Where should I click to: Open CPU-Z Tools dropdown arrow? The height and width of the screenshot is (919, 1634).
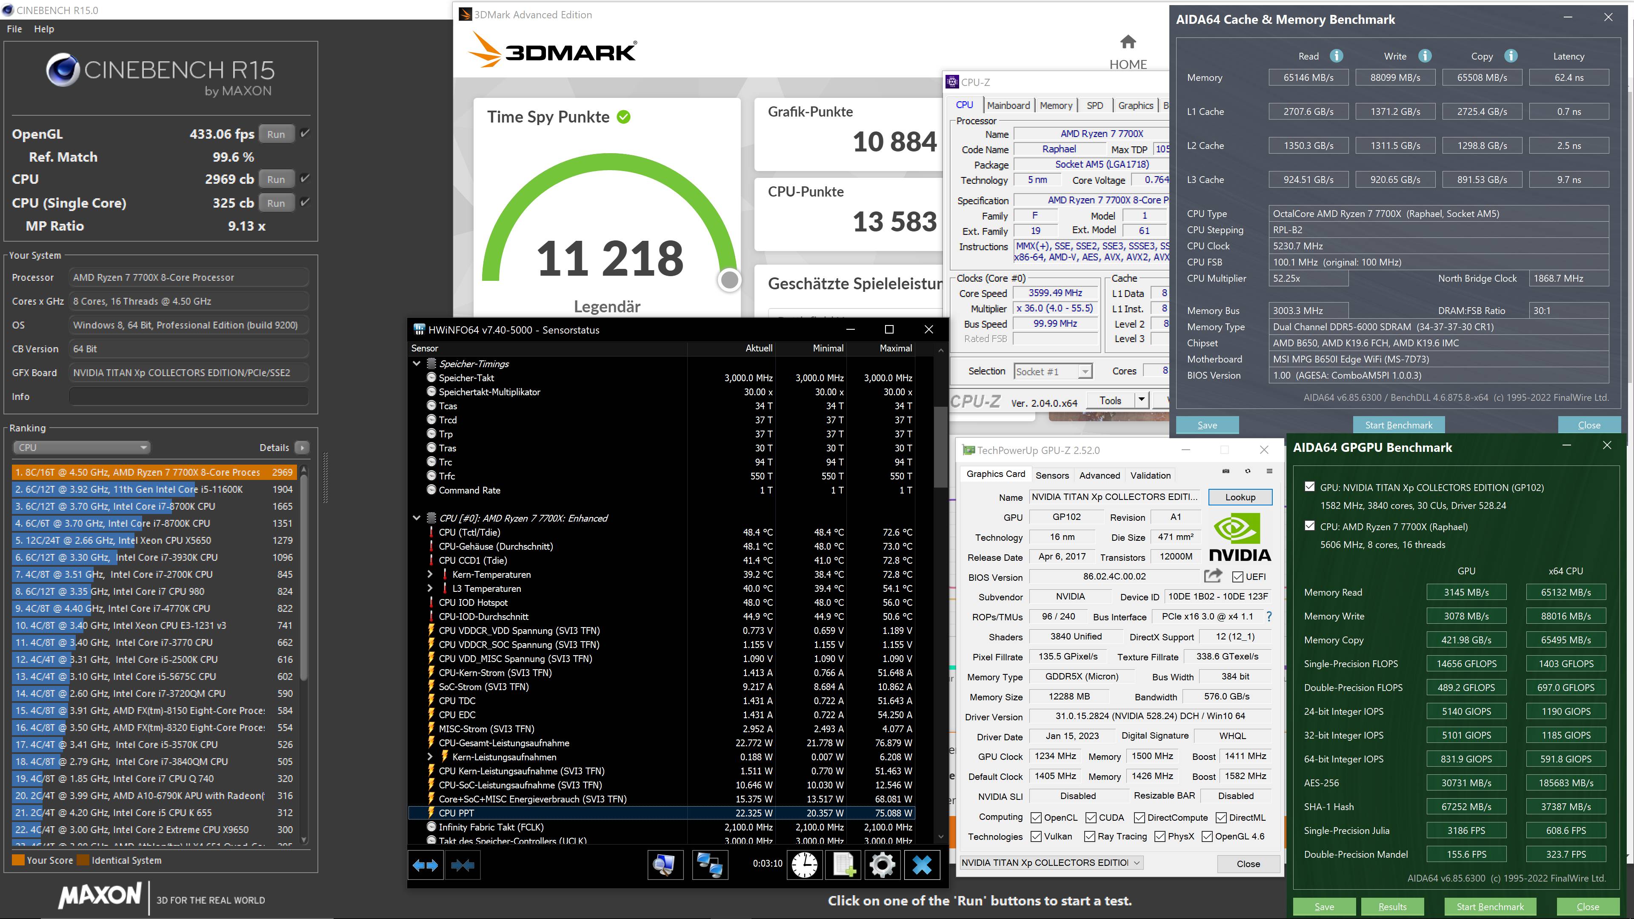[1142, 400]
